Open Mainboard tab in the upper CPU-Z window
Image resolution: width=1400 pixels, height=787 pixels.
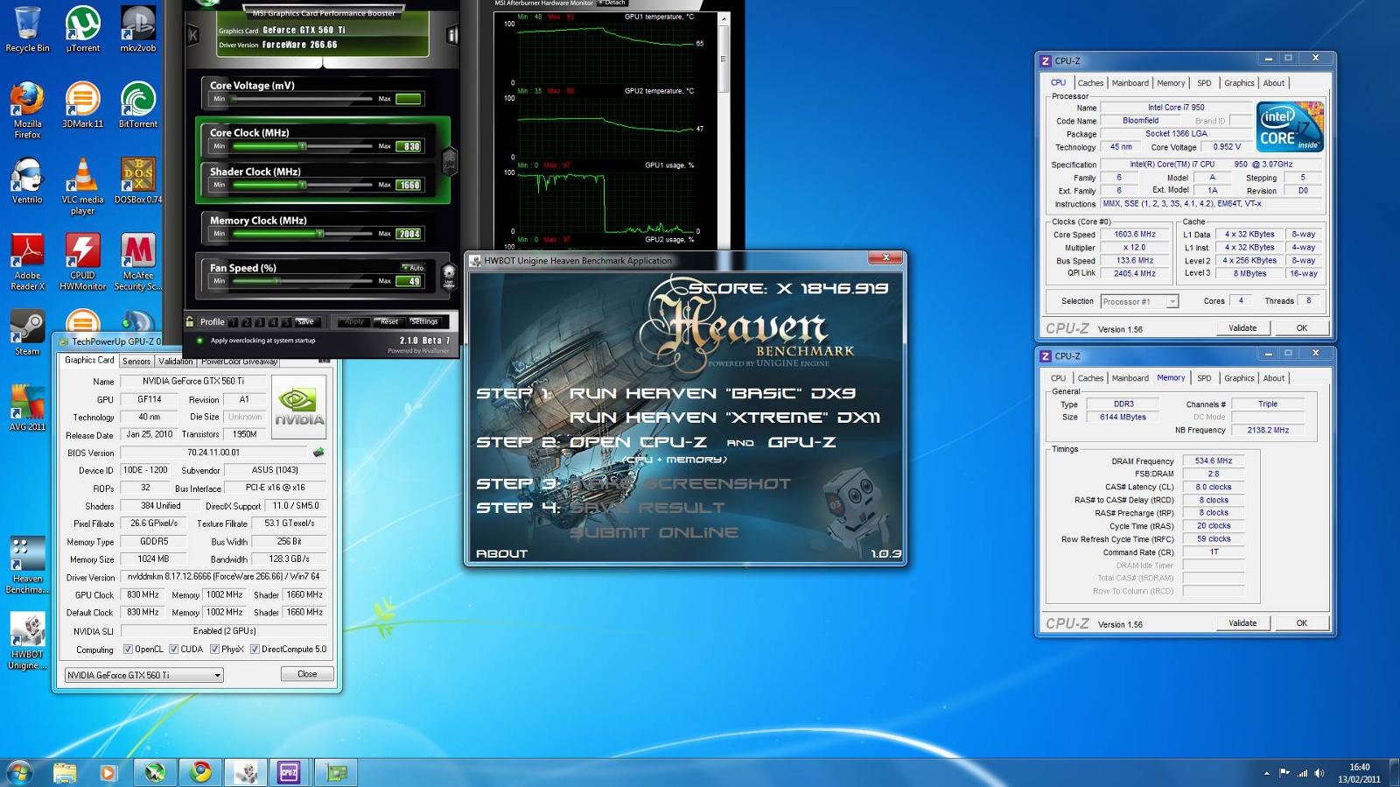click(1130, 83)
